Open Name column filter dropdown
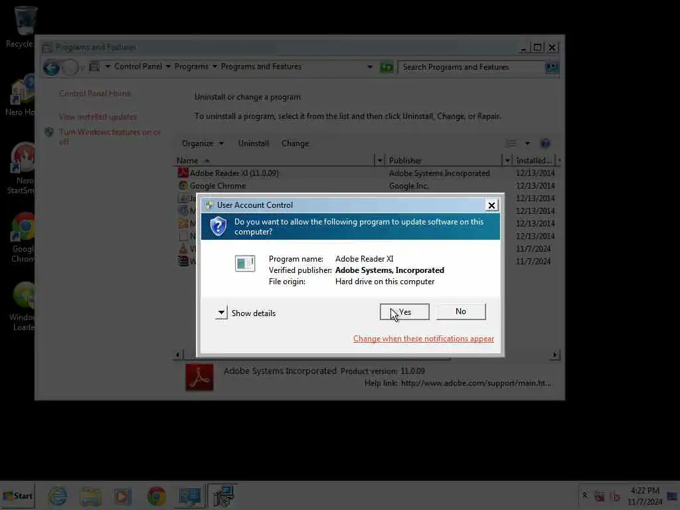 (x=379, y=161)
